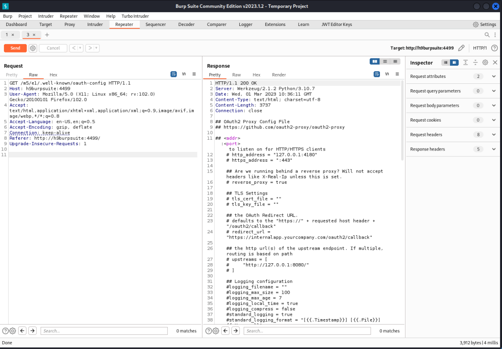Image resolution: width=502 pixels, height=349 pixels.
Task: Click the Response pane vertical scrollbar
Action: (x=403, y=120)
